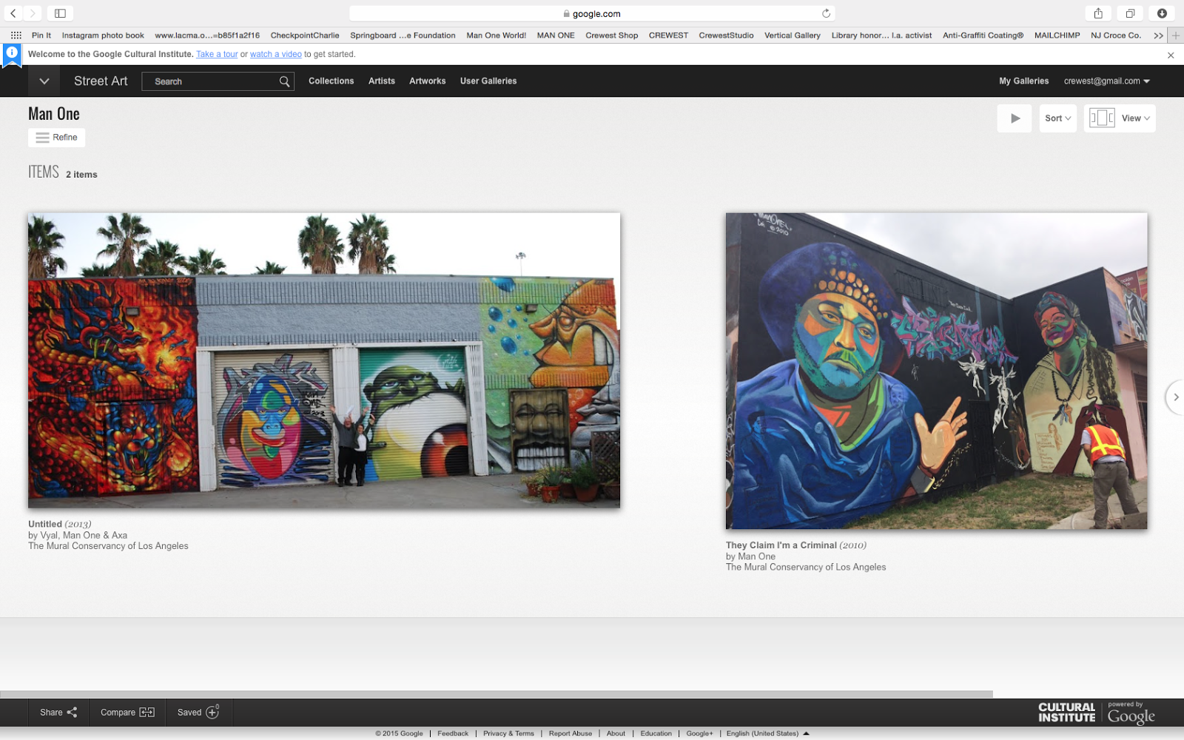The width and height of the screenshot is (1184, 740).
Task: Open the downloads icon
Action: coord(1162,13)
